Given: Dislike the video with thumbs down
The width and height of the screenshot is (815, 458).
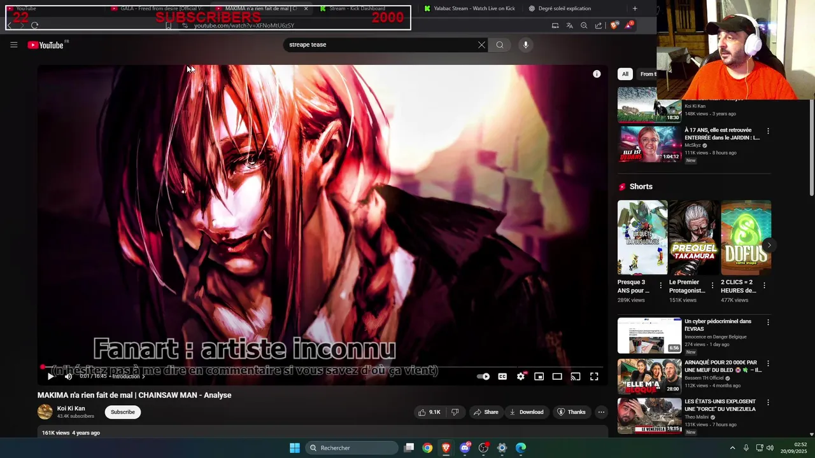Looking at the screenshot, I should pos(455,412).
